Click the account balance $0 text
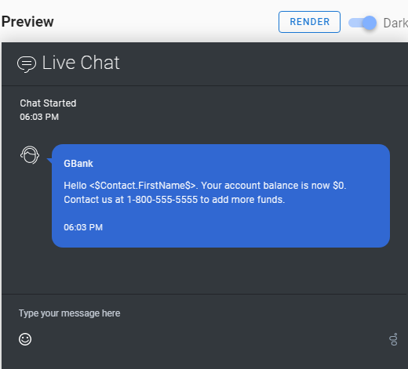This screenshot has width=408, height=369. [339, 186]
